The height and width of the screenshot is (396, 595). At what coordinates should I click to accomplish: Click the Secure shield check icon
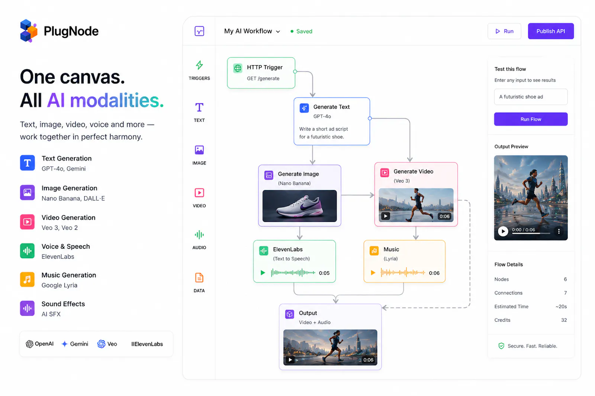coord(501,346)
